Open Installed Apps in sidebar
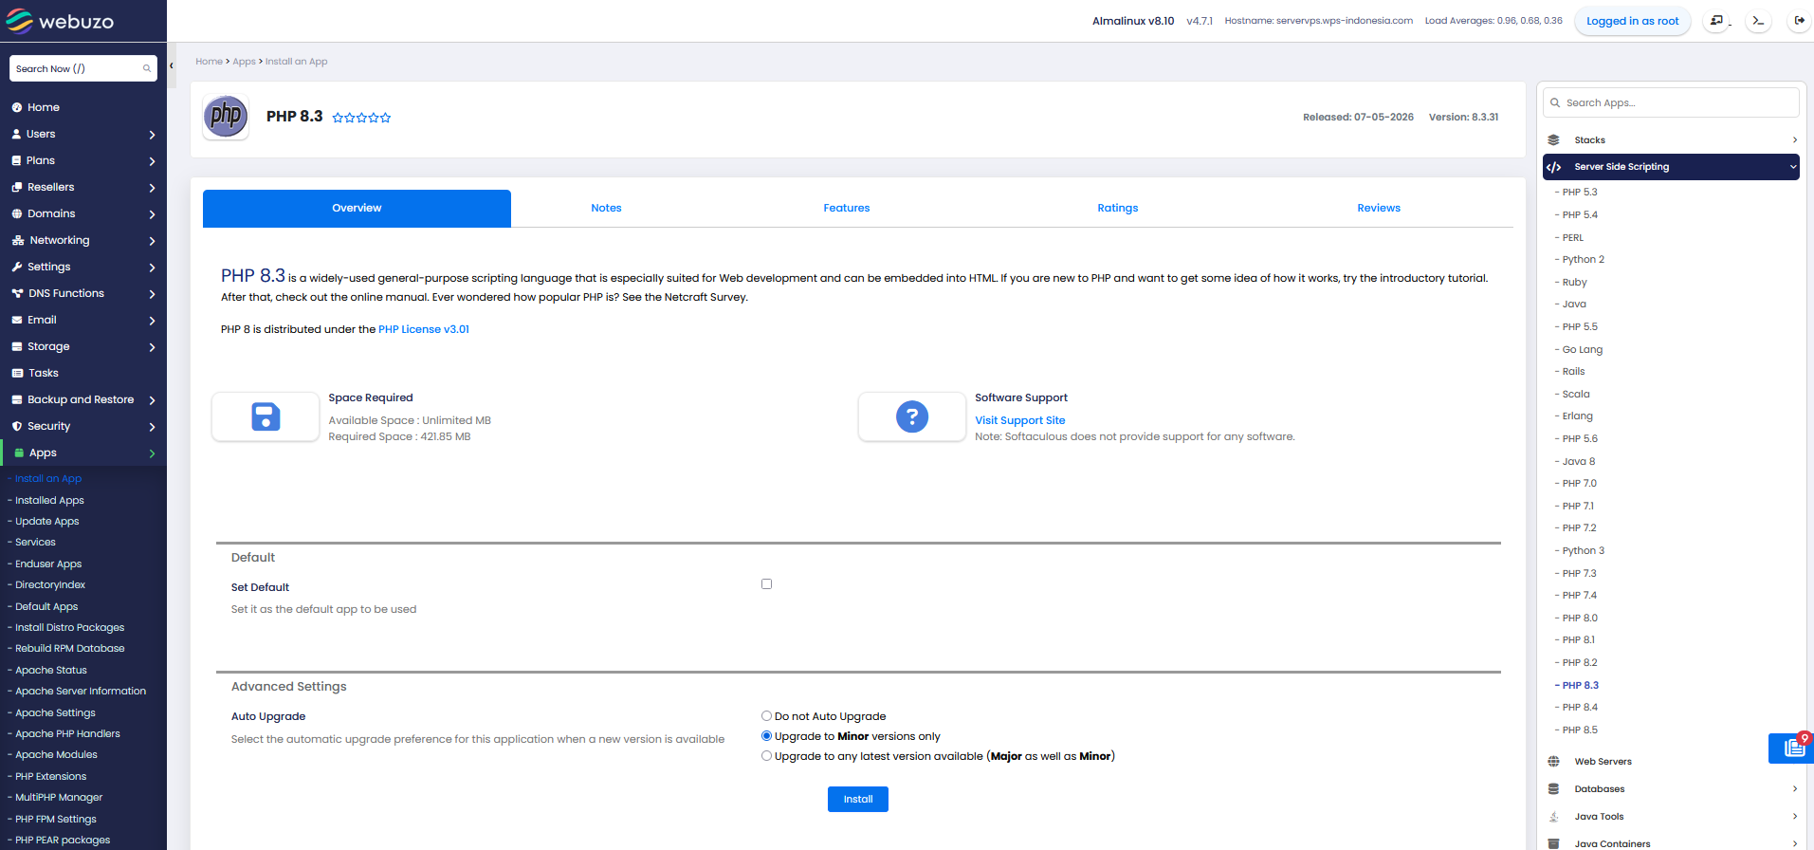 (x=49, y=500)
